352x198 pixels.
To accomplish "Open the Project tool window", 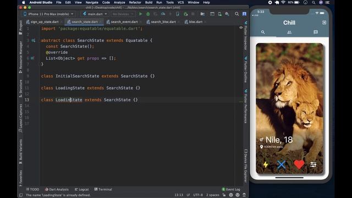I will pyautogui.click(x=21, y=28).
